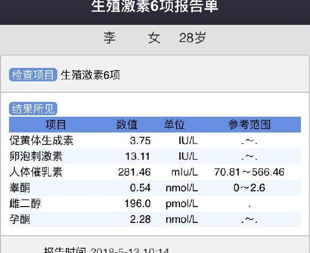The image size is (310, 253).
Task: Click the 雌二醇 row name
Action: click(x=25, y=204)
